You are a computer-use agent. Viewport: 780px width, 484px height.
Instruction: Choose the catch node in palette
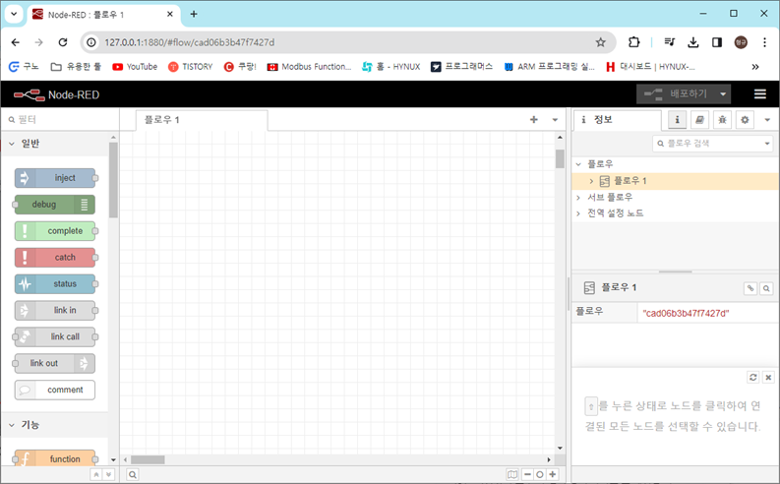55,257
